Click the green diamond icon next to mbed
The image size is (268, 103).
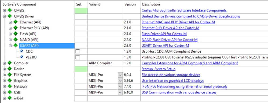(10, 98)
